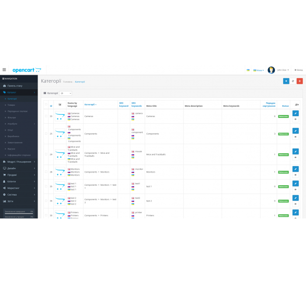306x284 pixels.
Task: Click the blue plus add category button
Action: (x=286, y=81)
